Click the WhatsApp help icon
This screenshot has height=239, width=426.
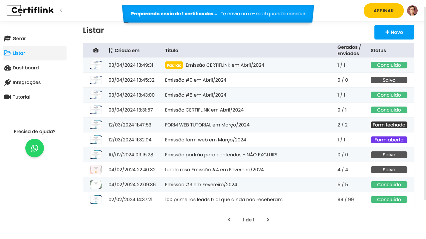pyautogui.click(x=35, y=148)
